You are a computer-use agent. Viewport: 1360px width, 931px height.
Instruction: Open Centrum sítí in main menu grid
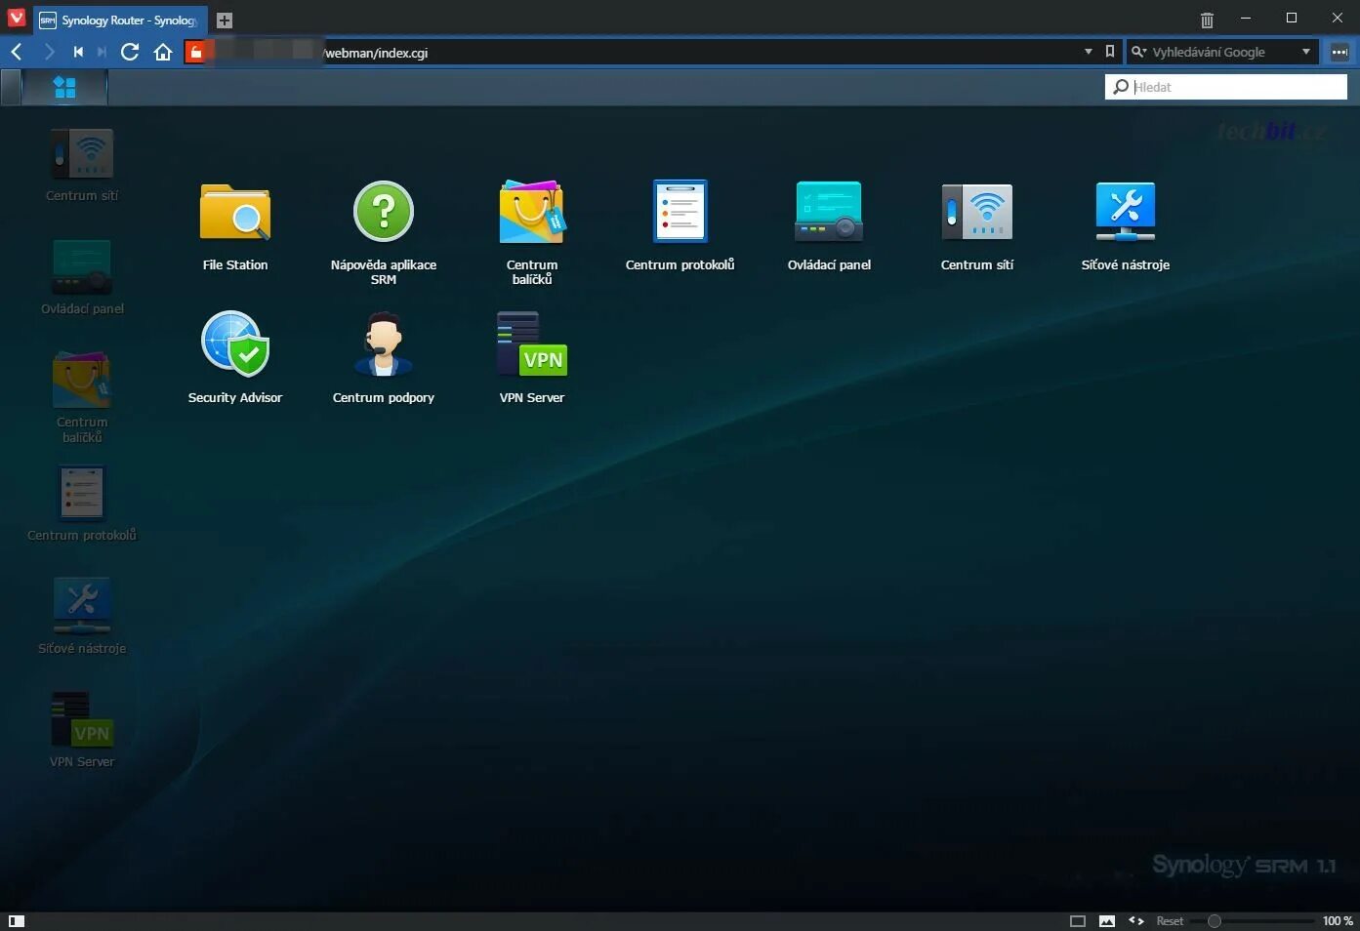(x=977, y=225)
